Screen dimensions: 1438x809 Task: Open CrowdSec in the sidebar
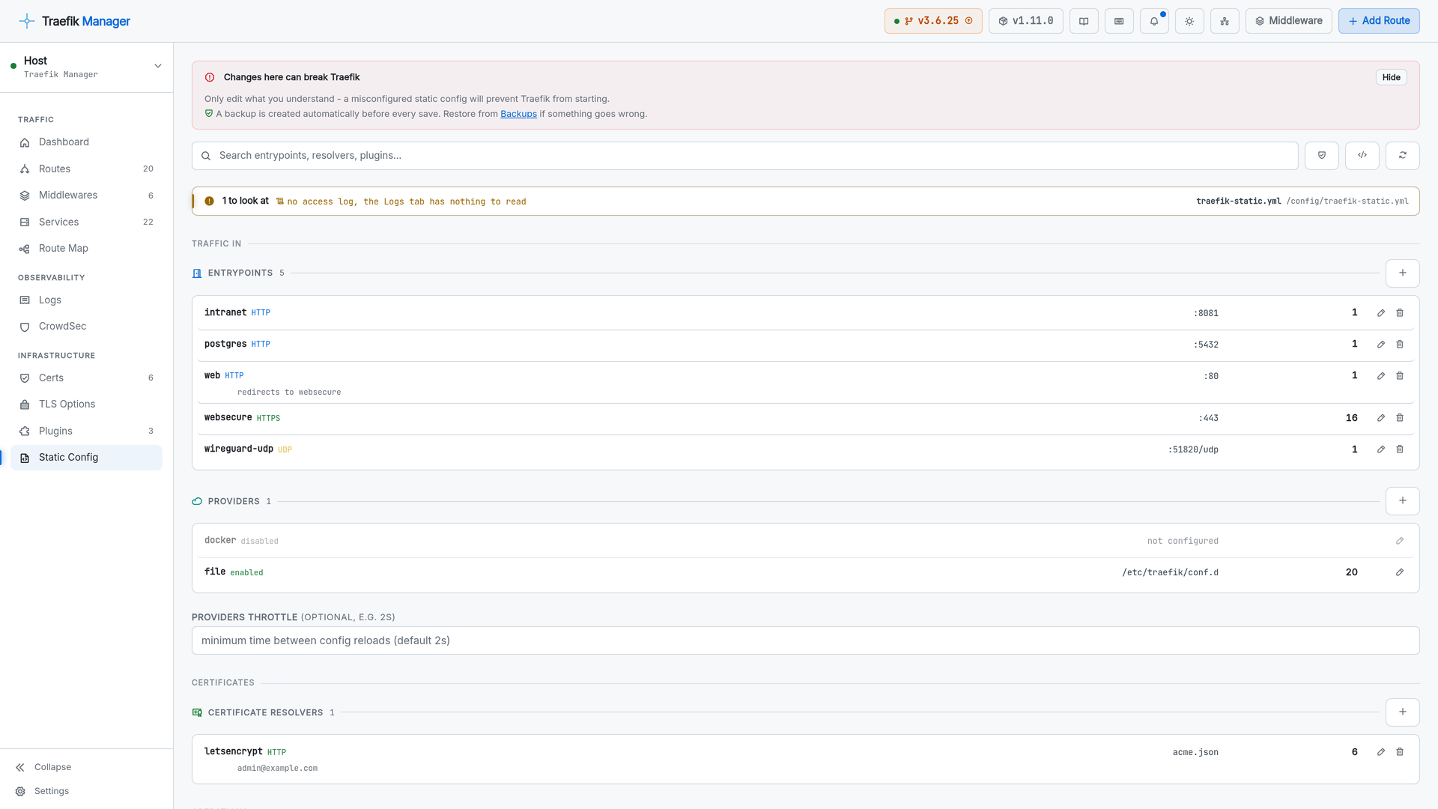[x=86, y=327]
